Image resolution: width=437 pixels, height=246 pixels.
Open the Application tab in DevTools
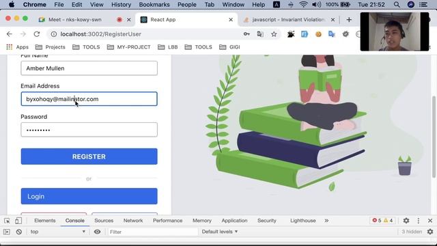(234, 221)
